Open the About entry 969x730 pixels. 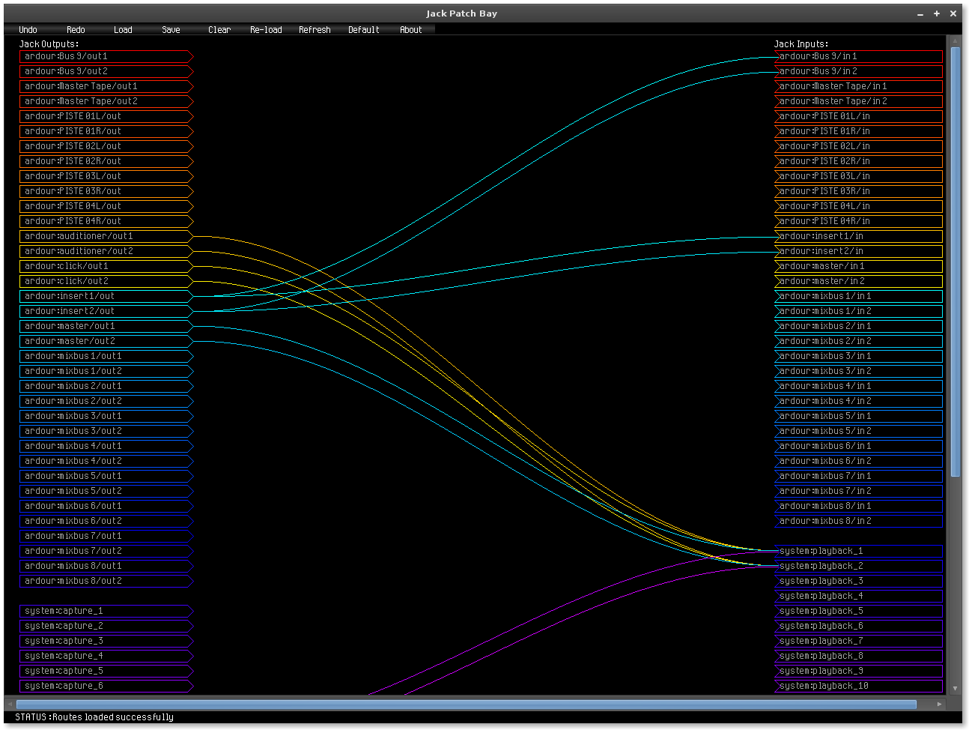click(410, 30)
